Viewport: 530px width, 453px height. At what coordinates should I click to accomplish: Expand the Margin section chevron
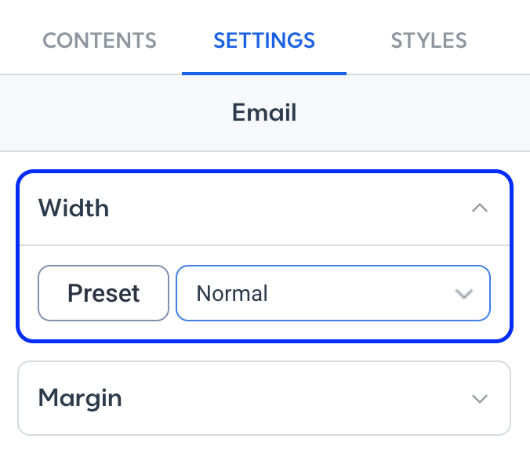pos(480,399)
